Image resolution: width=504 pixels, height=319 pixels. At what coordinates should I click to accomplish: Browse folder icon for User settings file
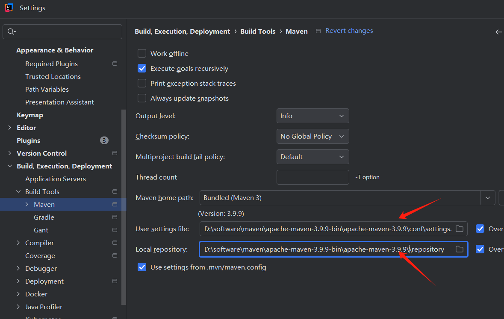point(460,229)
